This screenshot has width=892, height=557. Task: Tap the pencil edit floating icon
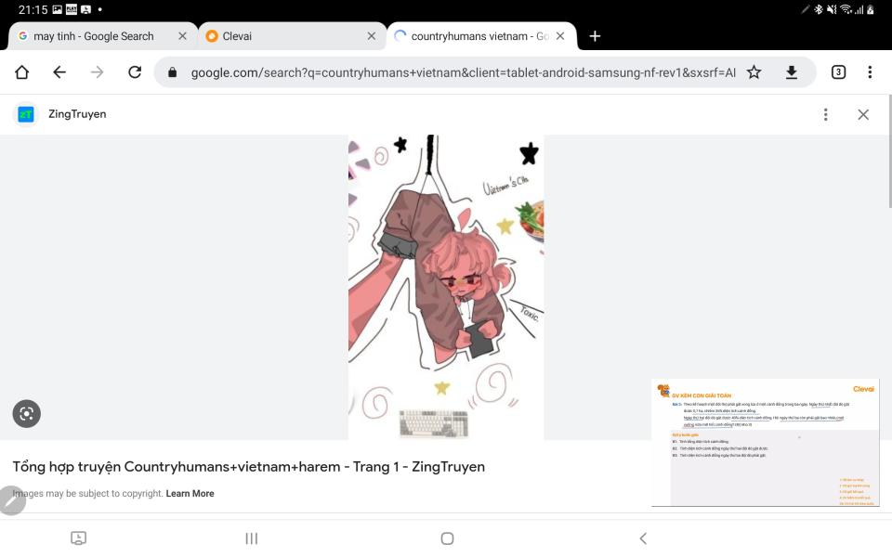(x=11, y=500)
